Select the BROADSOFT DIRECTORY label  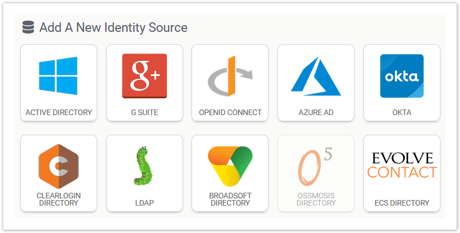point(230,199)
